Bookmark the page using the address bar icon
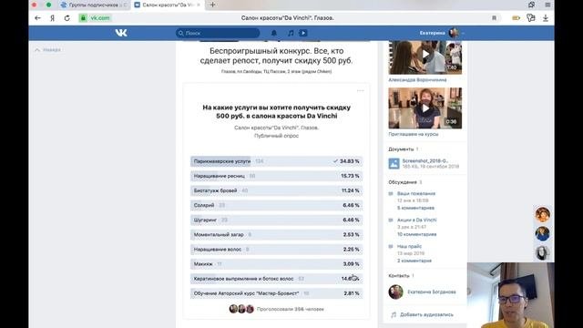Screen dimensions: 583x328 494,18
